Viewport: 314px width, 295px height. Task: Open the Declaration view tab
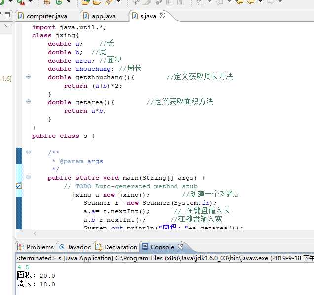coord(116,247)
